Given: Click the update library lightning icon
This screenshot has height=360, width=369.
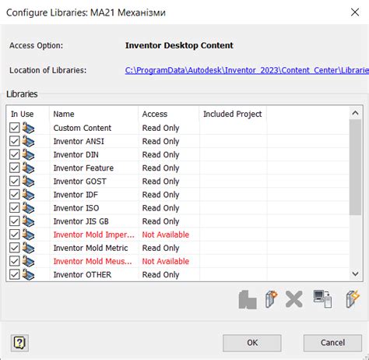Looking at the screenshot, I should 353,299.
